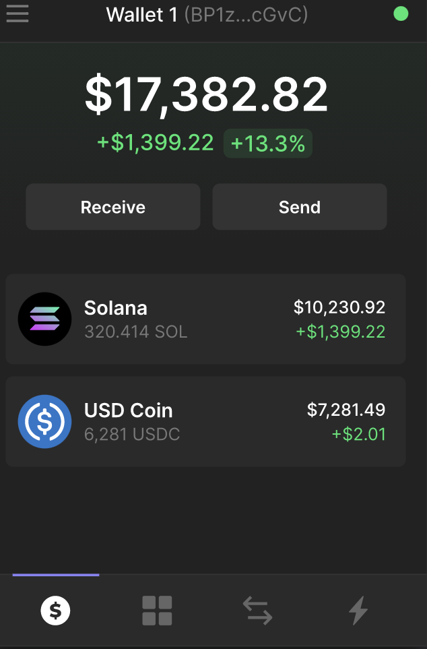The width and height of the screenshot is (427, 649).
Task: Open the hamburger menu icon
Action: coord(18,13)
